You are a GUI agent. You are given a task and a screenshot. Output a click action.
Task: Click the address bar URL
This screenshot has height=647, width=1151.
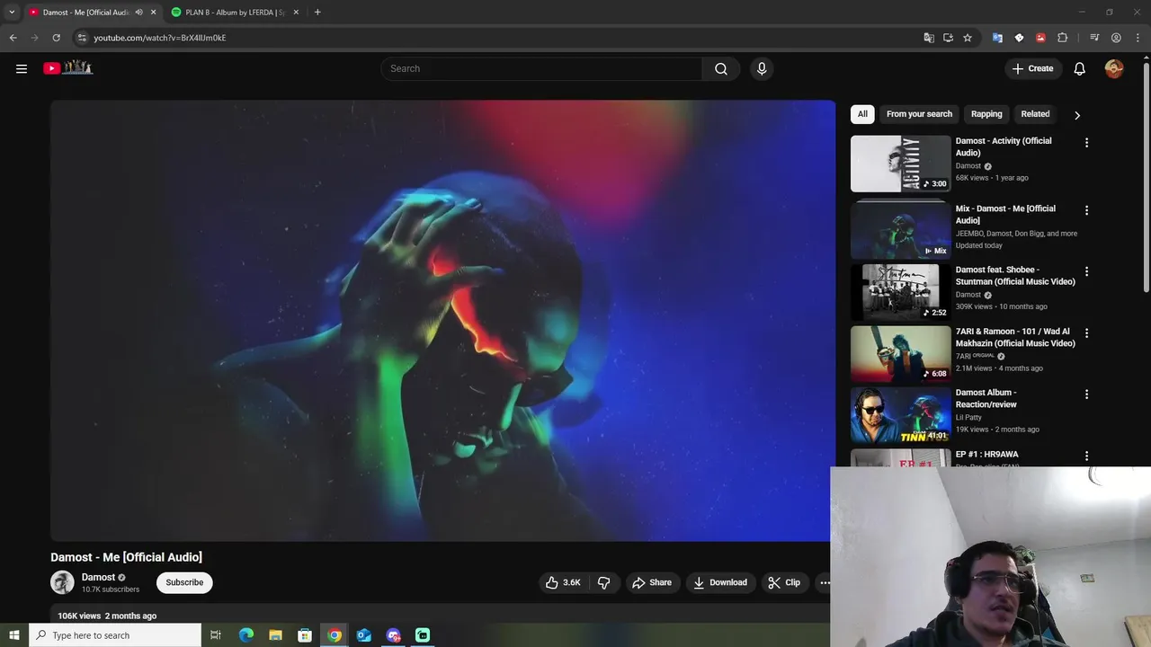pos(160,38)
